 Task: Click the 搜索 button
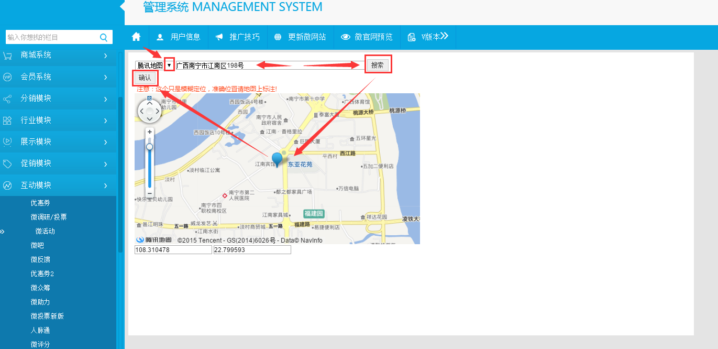tap(377, 66)
